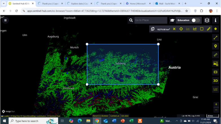Select the measure ruler tool

click(x=216, y=55)
